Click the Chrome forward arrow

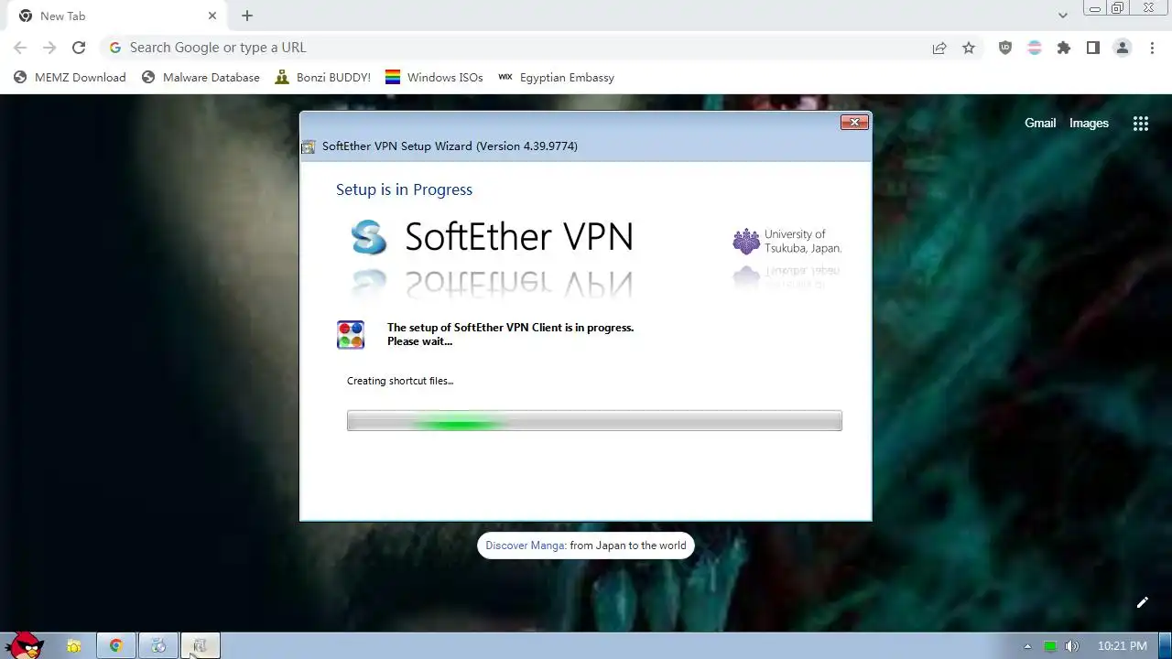pyautogui.click(x=49, y=48)
